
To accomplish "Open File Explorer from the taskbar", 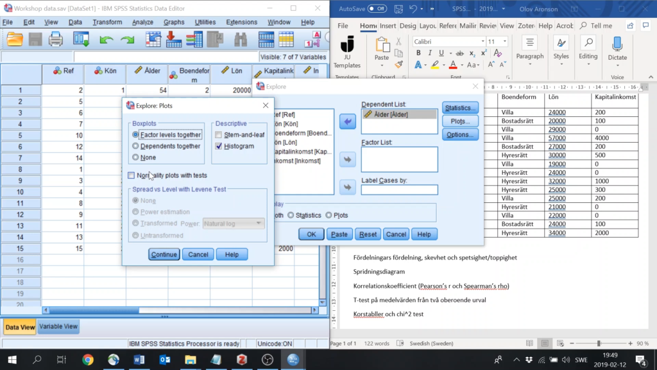I will click(x=190, y=360).
